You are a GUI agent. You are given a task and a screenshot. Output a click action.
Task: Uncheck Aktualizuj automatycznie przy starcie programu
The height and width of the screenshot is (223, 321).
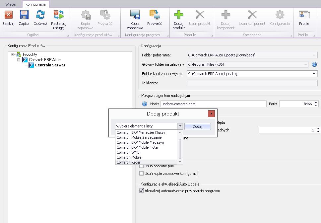141,191
